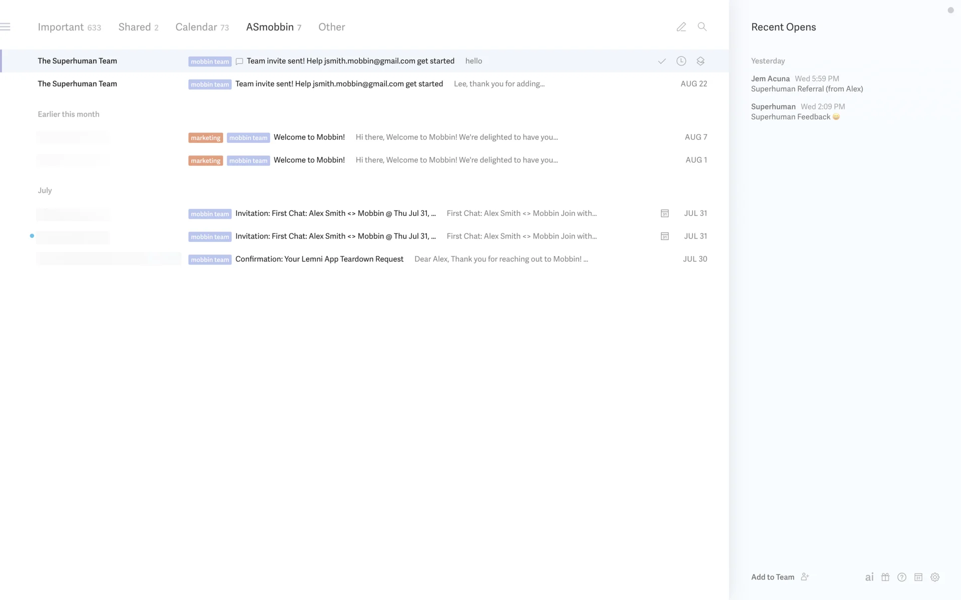Mark selected email done with checkmark
The width and height of the screenshot is (961, 600).
point(662,61)
